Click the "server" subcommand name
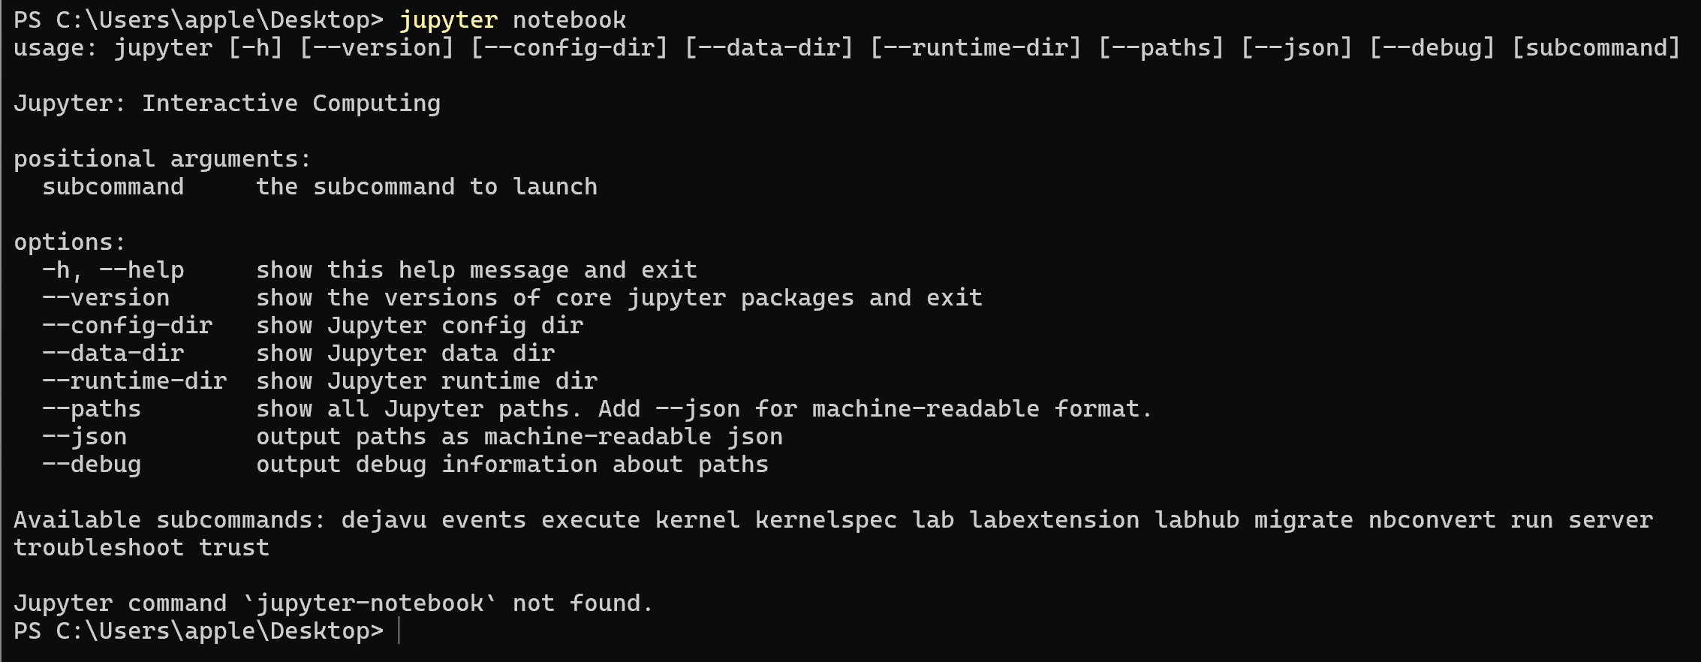Screen dimensions: 1701x662 pos(1610,520)
